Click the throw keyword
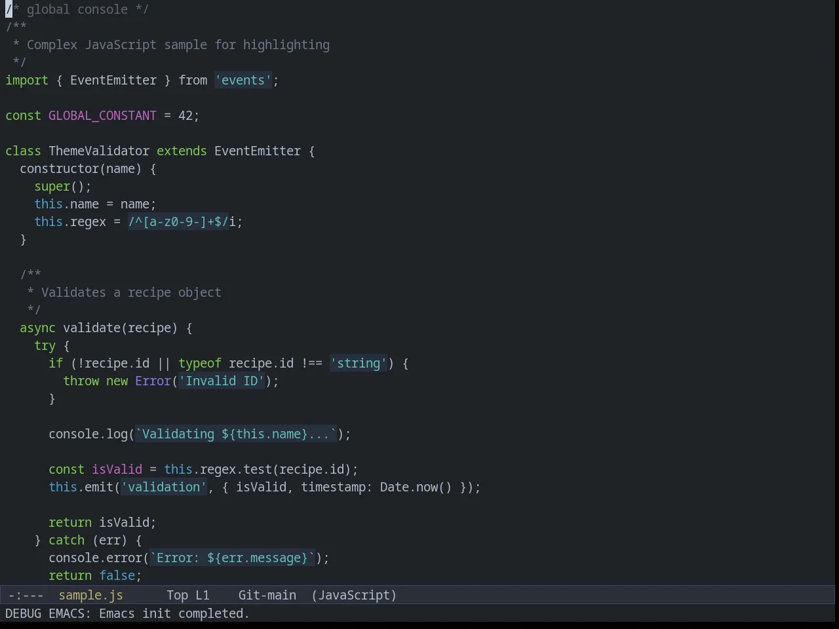 coord(81,381)
